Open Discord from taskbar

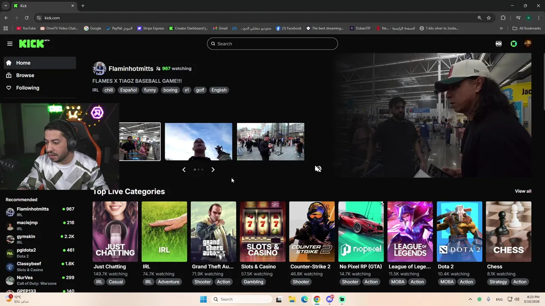pyautogui.click(x=330, y=299)
